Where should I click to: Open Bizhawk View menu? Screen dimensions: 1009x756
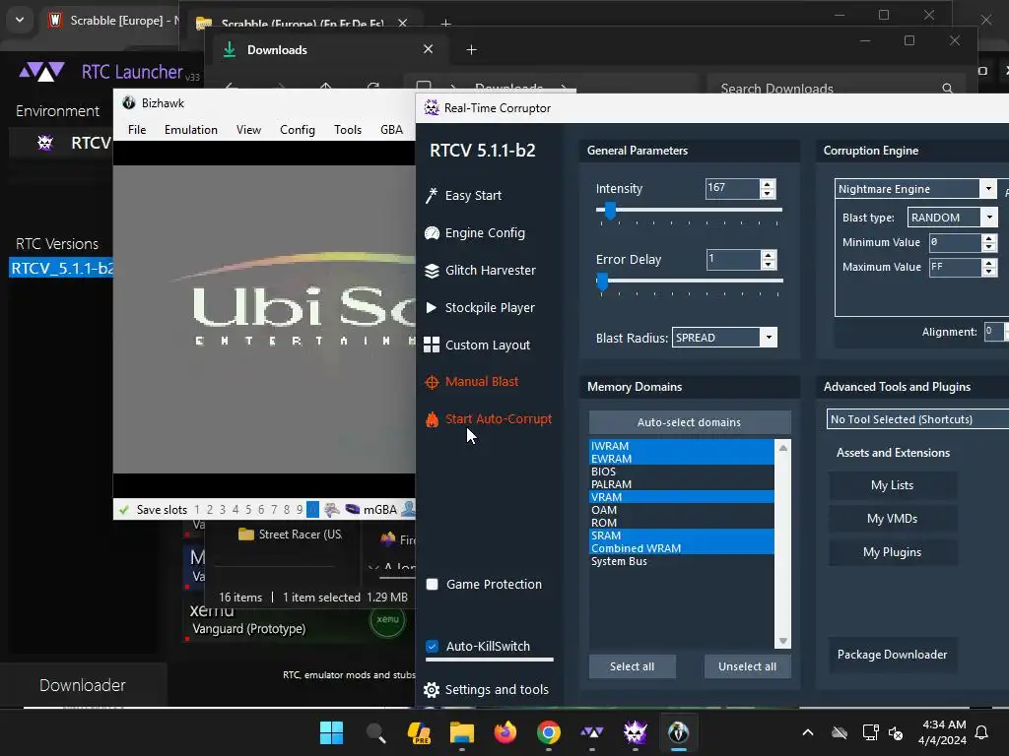248,130
